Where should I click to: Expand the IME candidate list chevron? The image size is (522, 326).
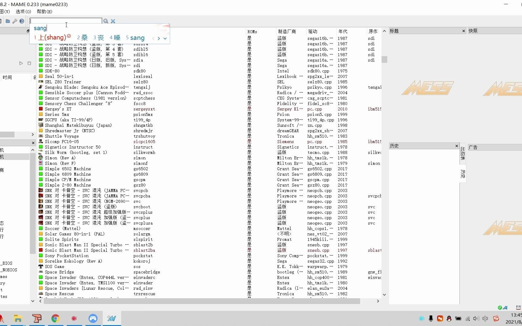165,38
